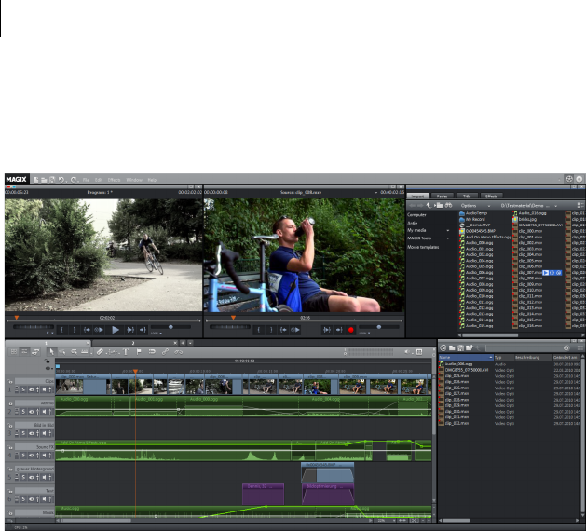The image size is (586, 531).
Task: Select the arrow selection tool in timeline toolbar
Action: click(x=53, y=351)
